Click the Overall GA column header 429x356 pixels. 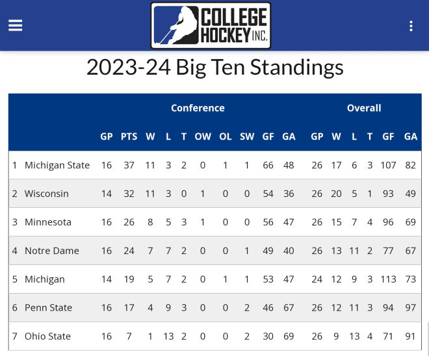point(410,136)
